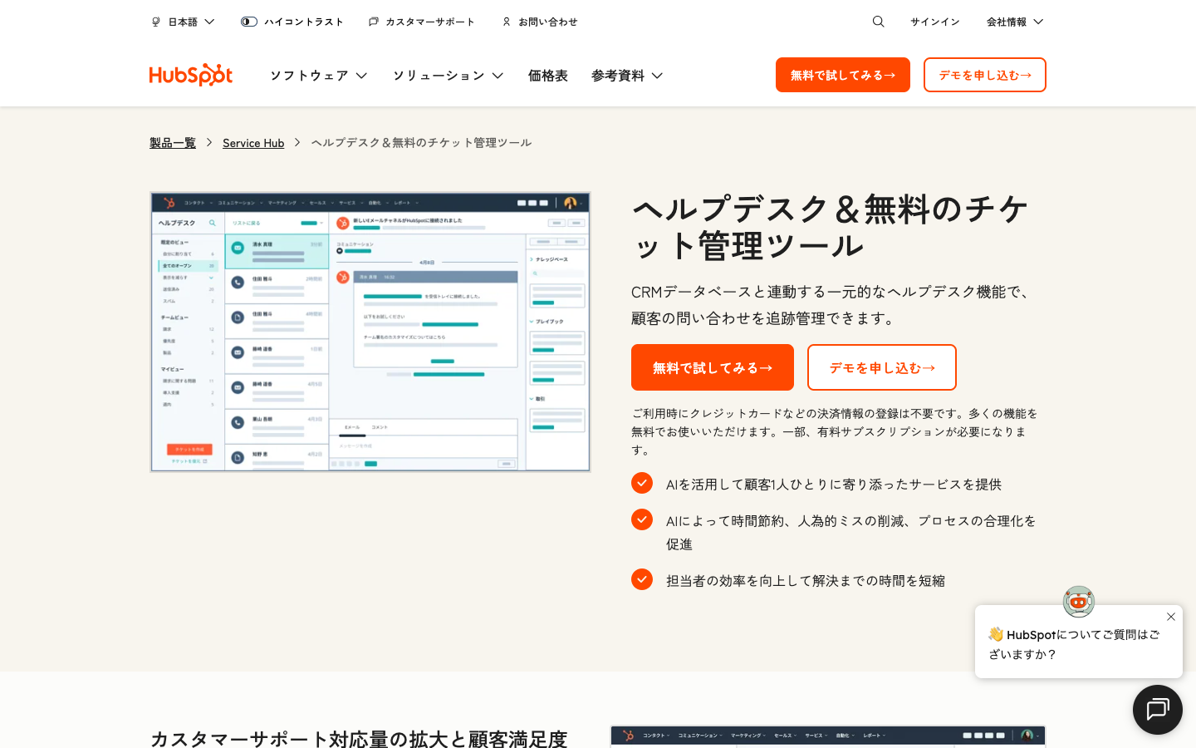This screenshot has width=1196, height=748.
Task: Click the contrast icon beside ハイコントラスト
Action: 248,21
